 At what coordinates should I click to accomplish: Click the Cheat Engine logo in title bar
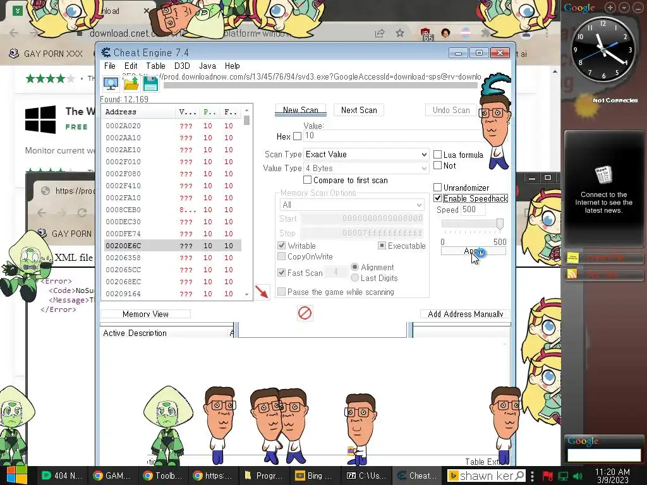(106, 52)
